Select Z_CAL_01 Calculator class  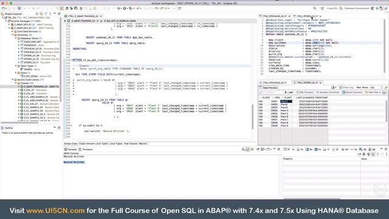click(33, 90)
